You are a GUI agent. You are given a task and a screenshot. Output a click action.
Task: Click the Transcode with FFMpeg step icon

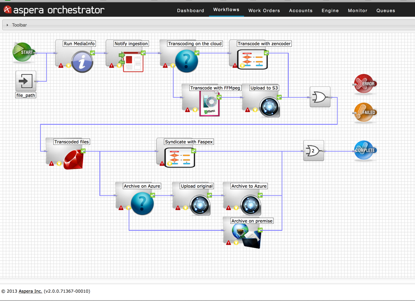click(210, 104)
